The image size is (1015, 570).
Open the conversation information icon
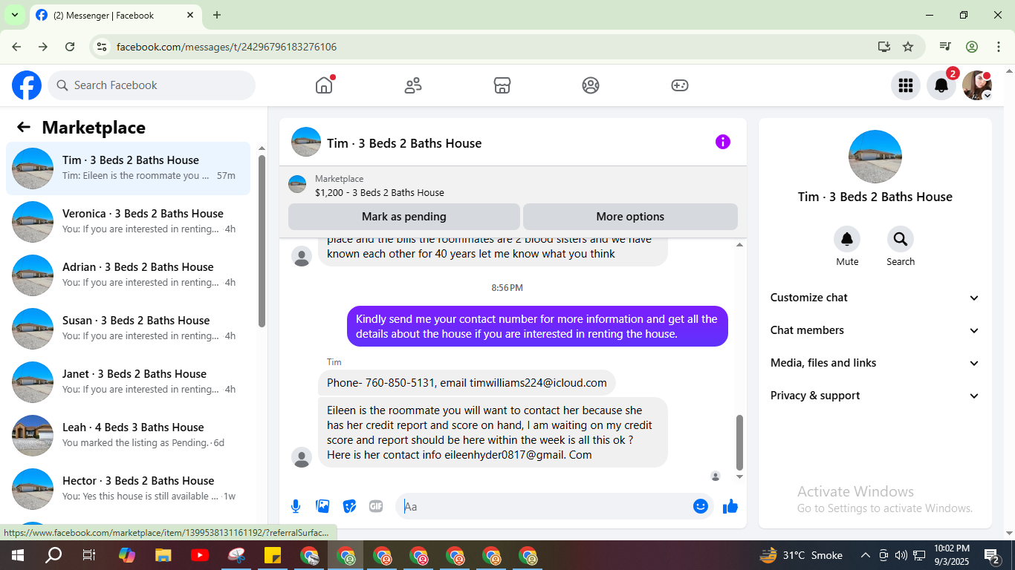pyautogui.click(x=723, y=142)
